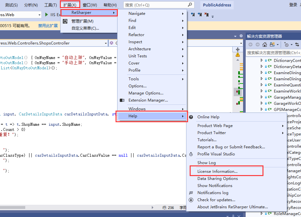Click the green IIS Express run arrow
Image resolution: width=301 pixels, height=217 pixels.
(47, 15)
